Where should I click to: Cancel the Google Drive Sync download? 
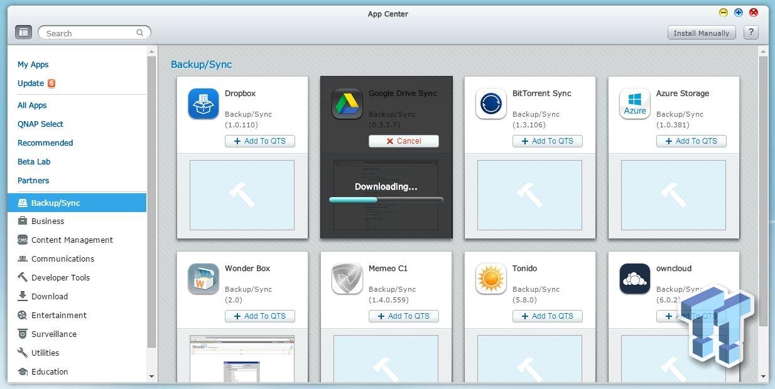pos(403,141)
